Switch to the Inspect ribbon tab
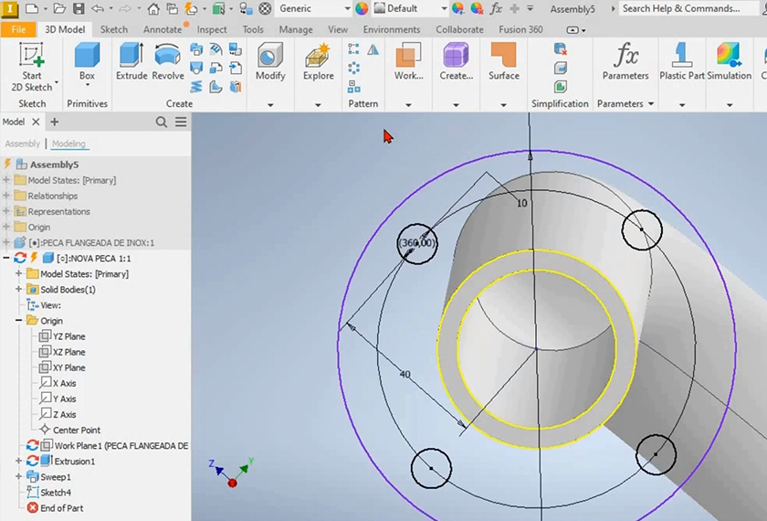The width and height of the screenshot is (767, 521). 212,29
